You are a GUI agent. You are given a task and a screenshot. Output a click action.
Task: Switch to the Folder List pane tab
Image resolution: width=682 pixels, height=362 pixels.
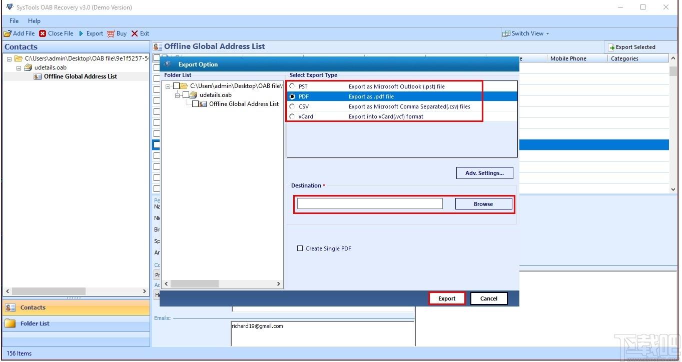76,323
